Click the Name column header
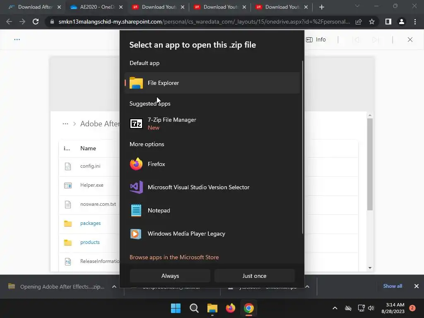The width and height of the screenshot is (424, 318). click(88, 148)
